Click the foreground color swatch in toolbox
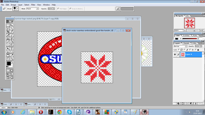The image size is (205, 115). pyautogui.click(x=9, y=63)
